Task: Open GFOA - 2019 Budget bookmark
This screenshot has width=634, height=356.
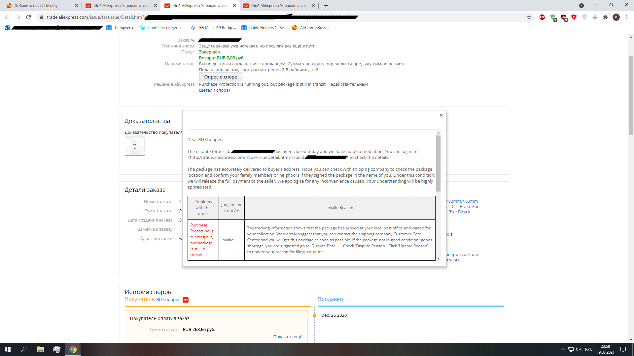Action: (214, 28)
